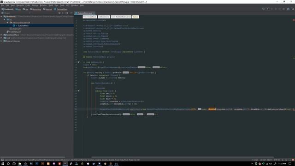Click the Run with Coverage icon
This screenshot has height=166, width=295.
[280, 9]
